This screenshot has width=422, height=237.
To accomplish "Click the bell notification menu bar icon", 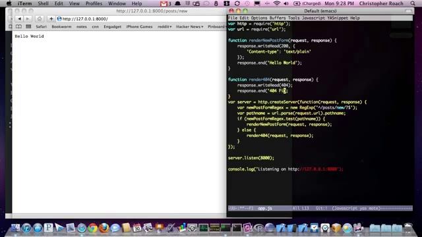I will click(177, 3).
